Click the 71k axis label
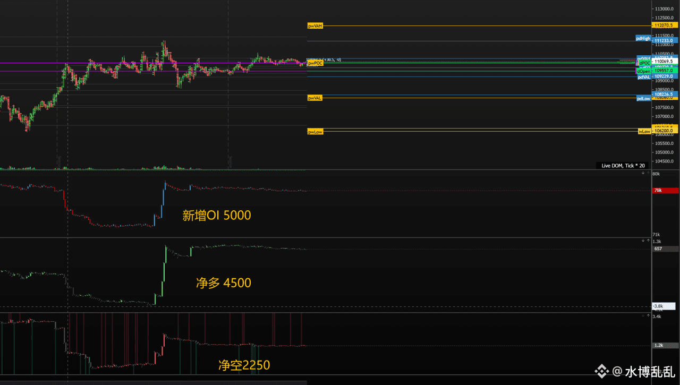 pos(656,234)
